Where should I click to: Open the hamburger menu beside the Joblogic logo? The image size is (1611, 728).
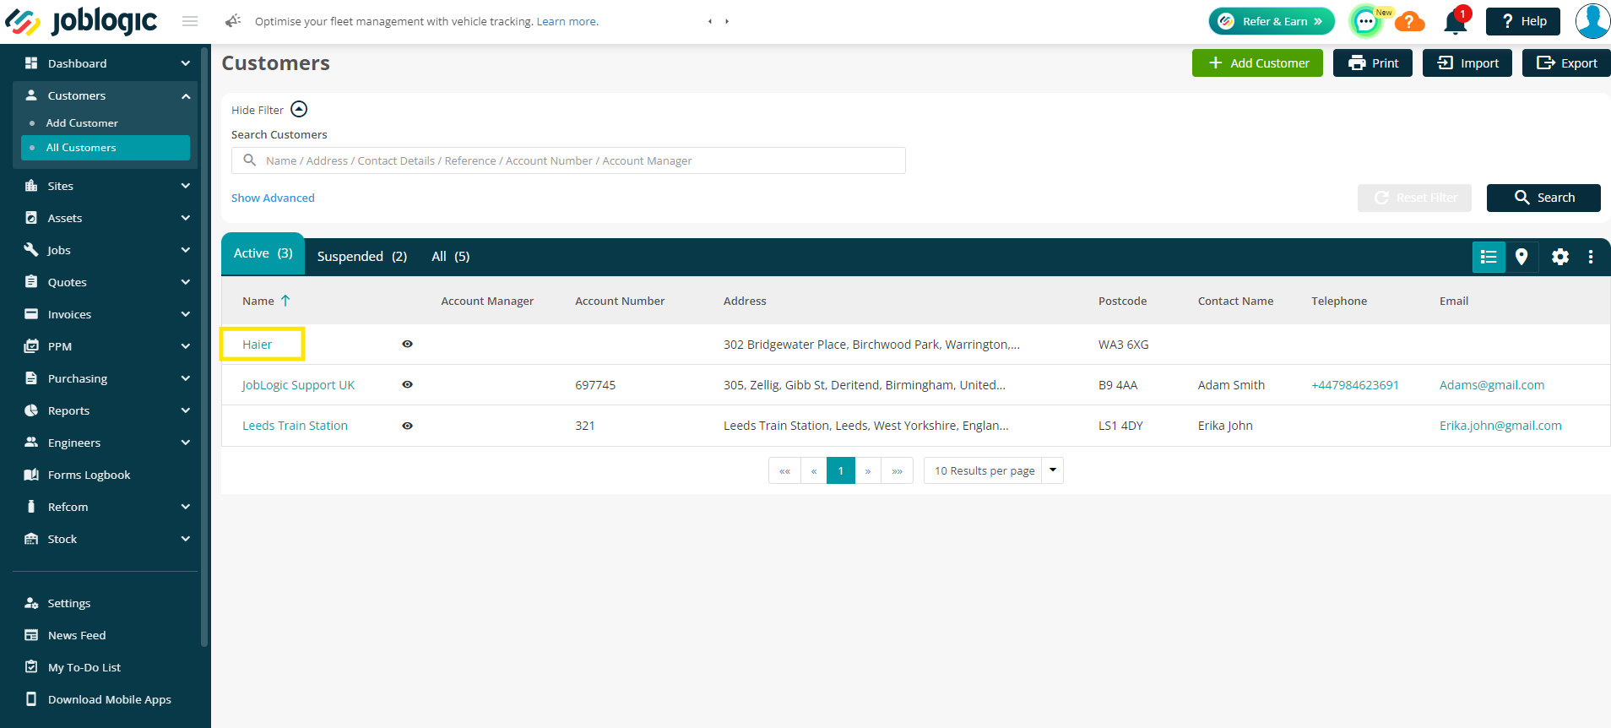(x=190, y=21)
